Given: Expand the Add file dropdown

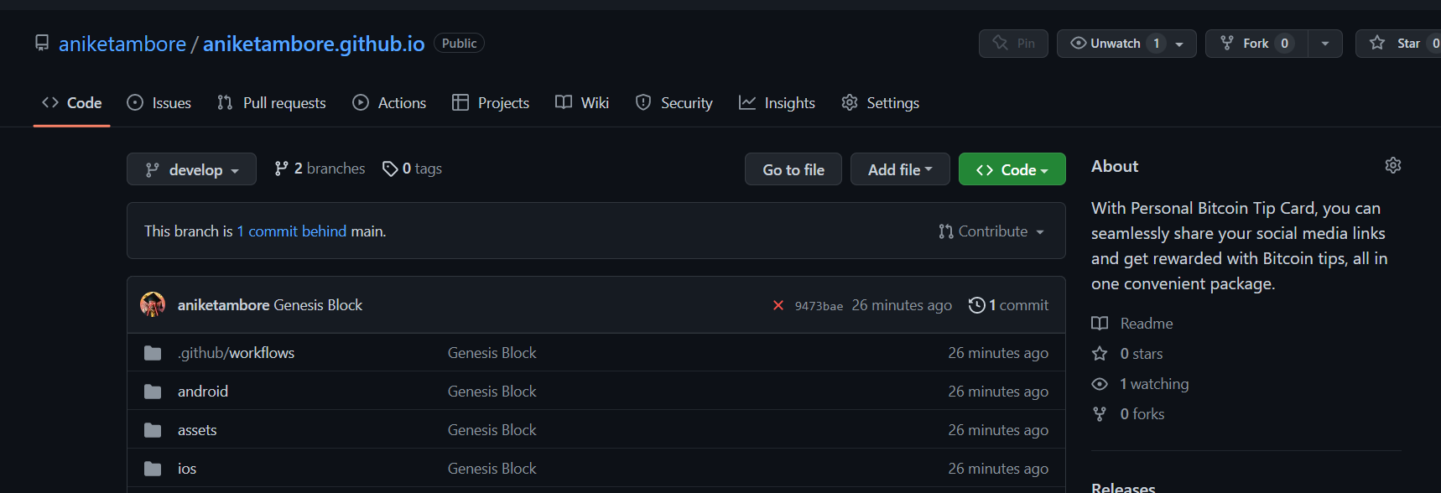Looking at the screenshot, I should pos(899,169).
